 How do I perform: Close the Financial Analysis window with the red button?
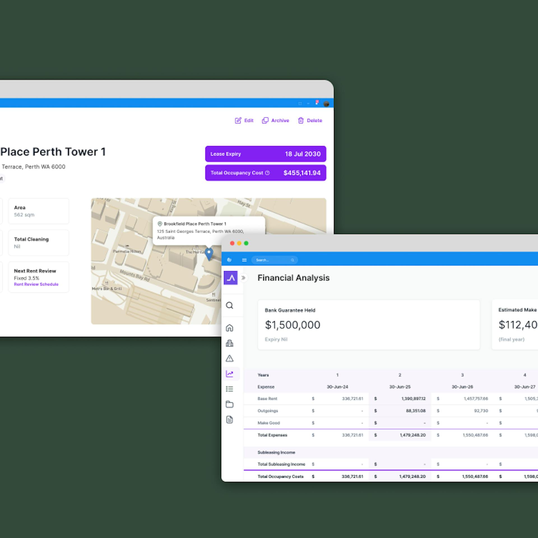point(232,243)
